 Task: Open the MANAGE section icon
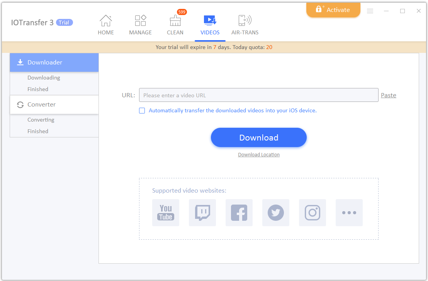pos(140,21)
